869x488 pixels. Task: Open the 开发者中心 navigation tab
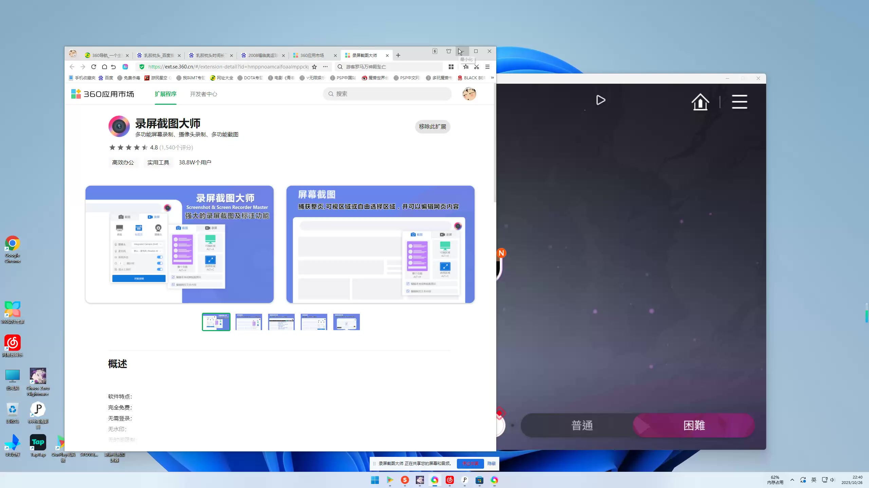tap(203, 94)
